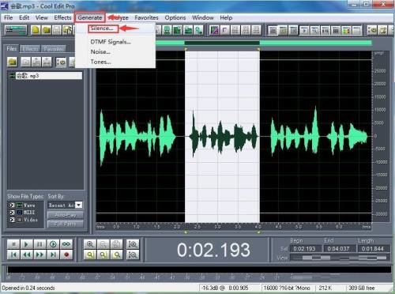Toggle the Wave file type checkbox

click(x=12, y=205)
